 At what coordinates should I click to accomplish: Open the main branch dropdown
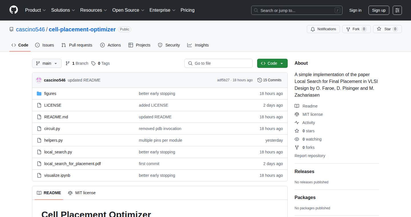(x=47, y=63)
